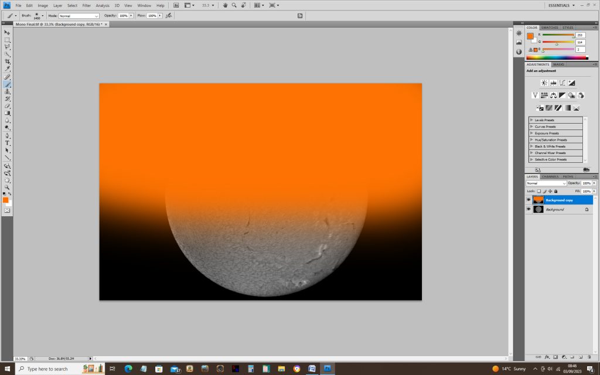The image size is (600, 375).
Task: Add a Channel Mixer adjustment
Action: click(581, 96)
